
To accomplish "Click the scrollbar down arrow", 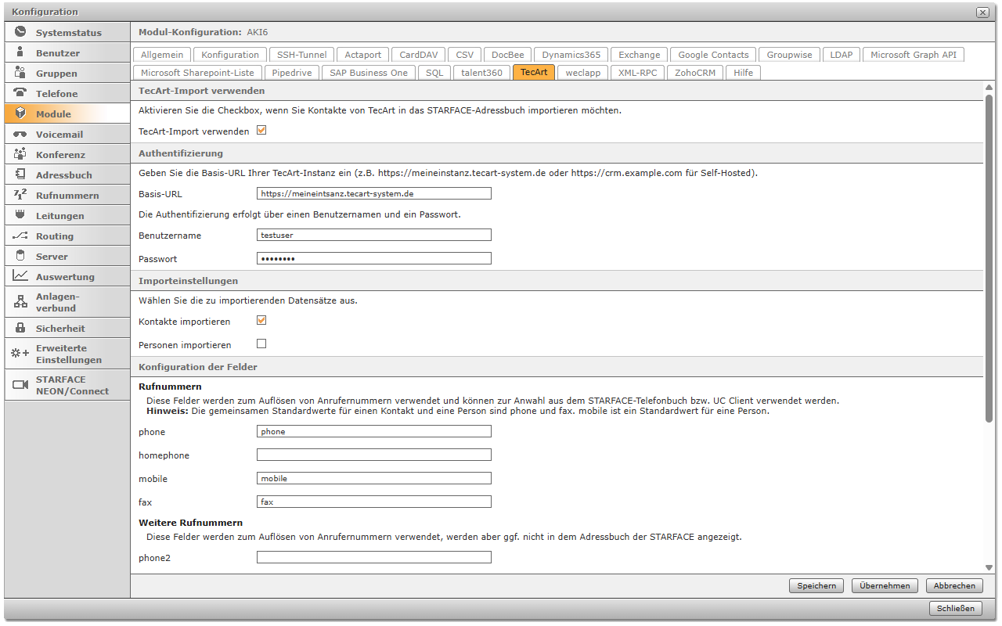I will (x=989, y=567).
